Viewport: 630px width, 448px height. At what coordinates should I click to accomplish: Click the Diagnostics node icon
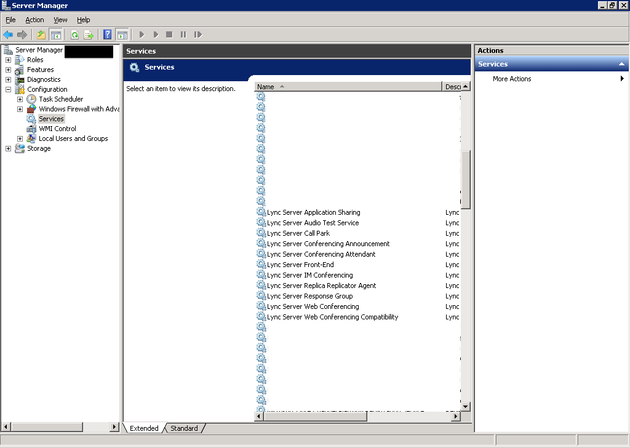[x=20, y=79]
